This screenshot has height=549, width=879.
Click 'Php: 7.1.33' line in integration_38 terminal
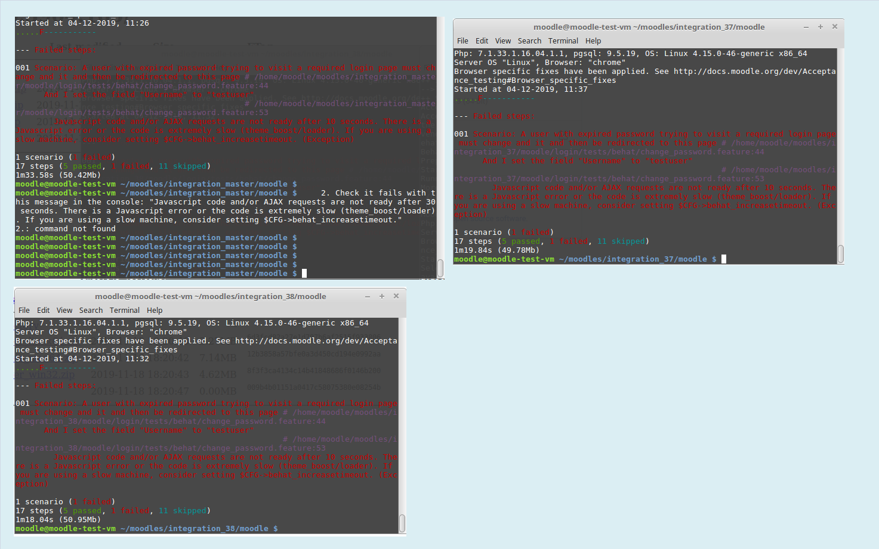pos(192,323)
